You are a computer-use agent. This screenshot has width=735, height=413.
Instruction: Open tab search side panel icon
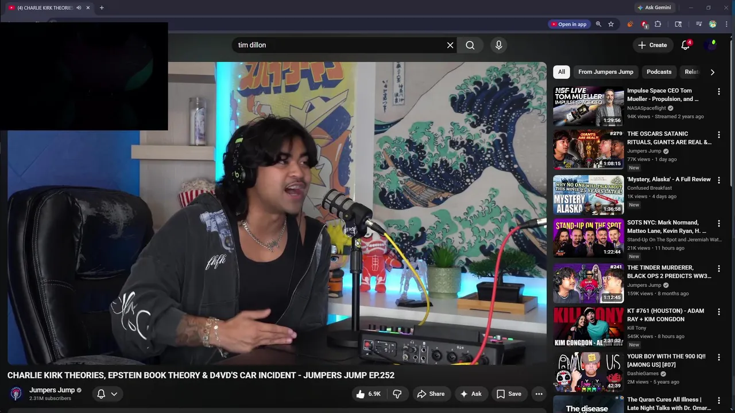pyautogui.click(x=678, y=24)
